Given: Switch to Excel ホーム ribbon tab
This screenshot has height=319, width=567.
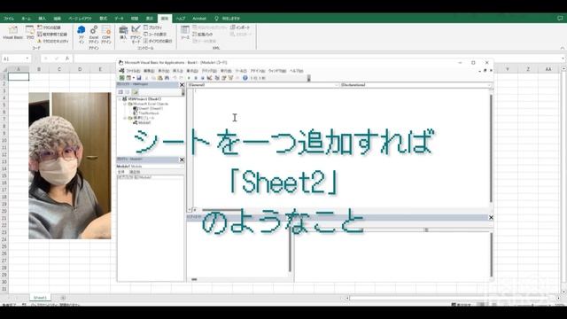Looking at the screenshot, I should [x=26, y=19].
